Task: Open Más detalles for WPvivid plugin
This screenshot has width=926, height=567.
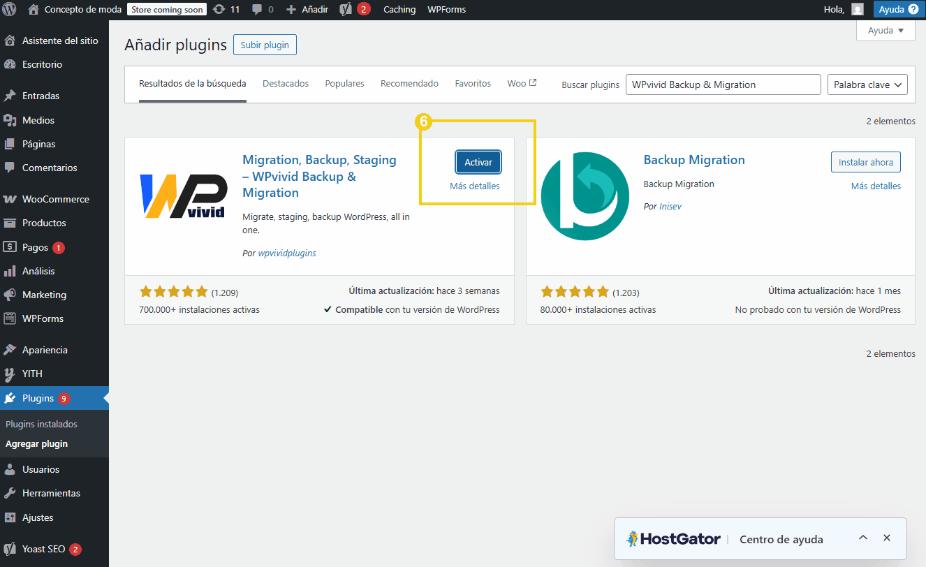Action: tap(475, 186)
